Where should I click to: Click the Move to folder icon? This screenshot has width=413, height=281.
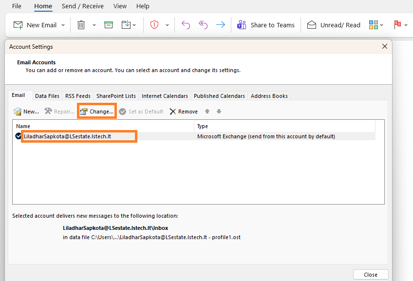pos(126,25)
